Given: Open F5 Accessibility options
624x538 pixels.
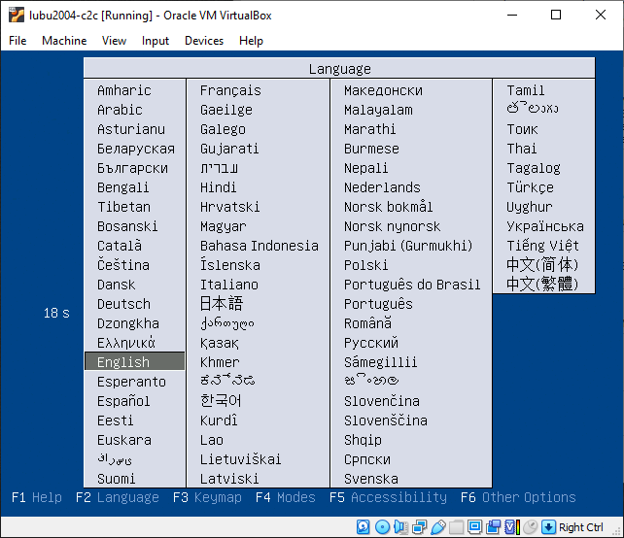Looking at the screenshot, I should point(388,497).
